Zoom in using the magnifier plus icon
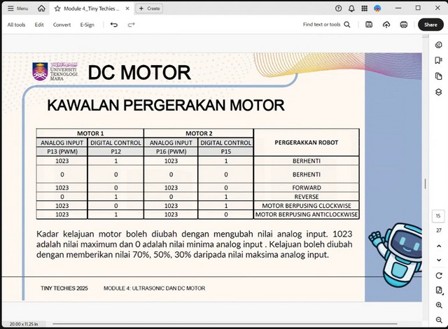448x329 pixels. coord(438,305)
